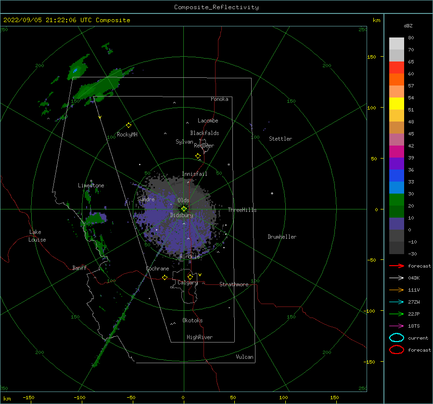Click the white plus marker west of Drumheller
This screenshot has width=433, height=404.
[272, 193]
